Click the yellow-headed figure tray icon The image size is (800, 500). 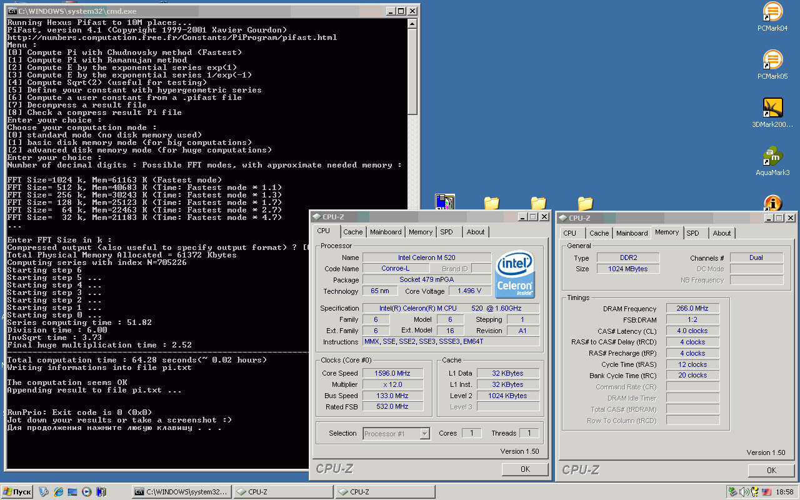point(755,492)
